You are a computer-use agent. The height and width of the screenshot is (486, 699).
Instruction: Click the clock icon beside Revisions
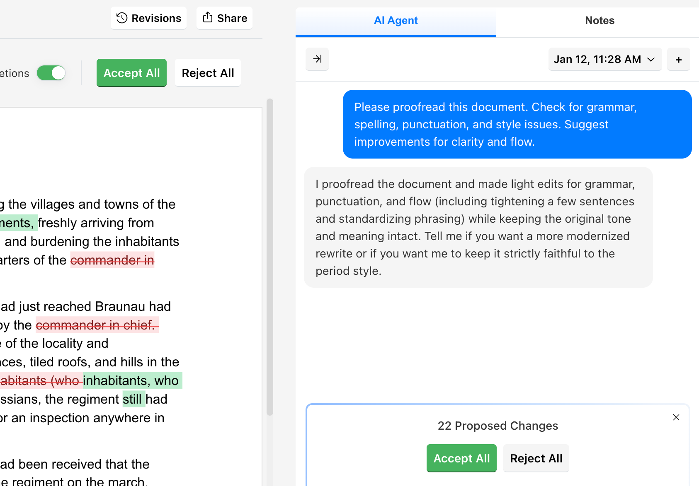(121, 18)
